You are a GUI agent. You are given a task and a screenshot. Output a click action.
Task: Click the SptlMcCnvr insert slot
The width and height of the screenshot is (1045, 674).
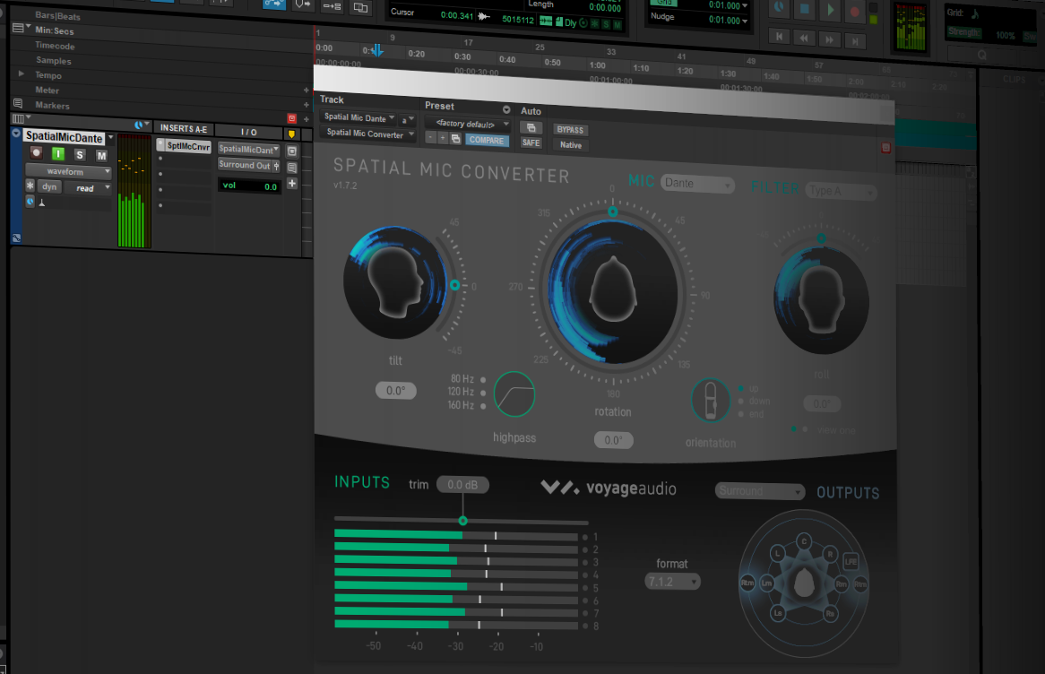188,147
